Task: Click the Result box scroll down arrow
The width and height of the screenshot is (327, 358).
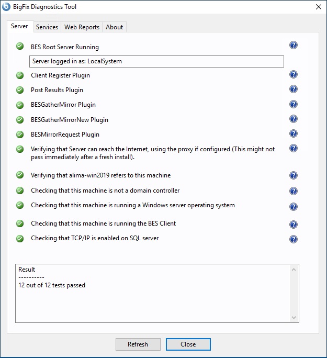Action: point(294,317)
